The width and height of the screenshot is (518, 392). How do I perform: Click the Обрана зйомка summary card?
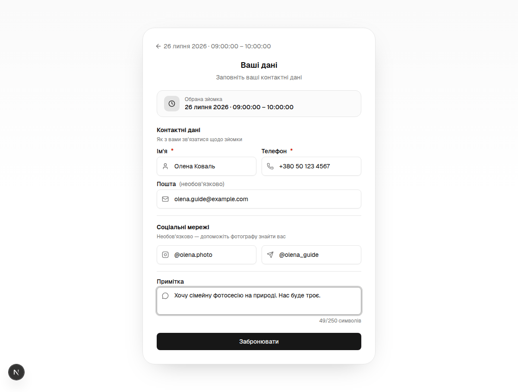click(x=259, y=104)
